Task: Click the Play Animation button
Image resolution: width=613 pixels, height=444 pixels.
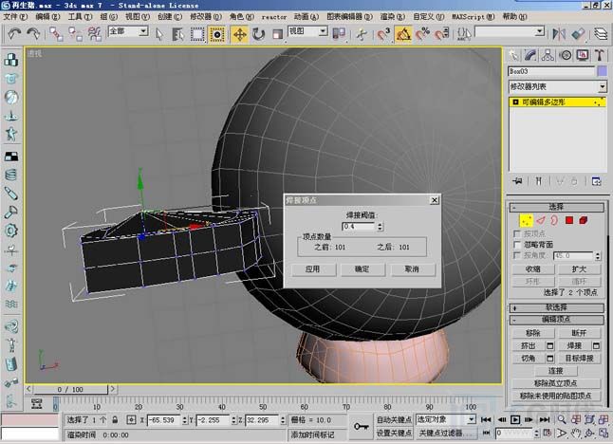Action: tap(515, 419)
